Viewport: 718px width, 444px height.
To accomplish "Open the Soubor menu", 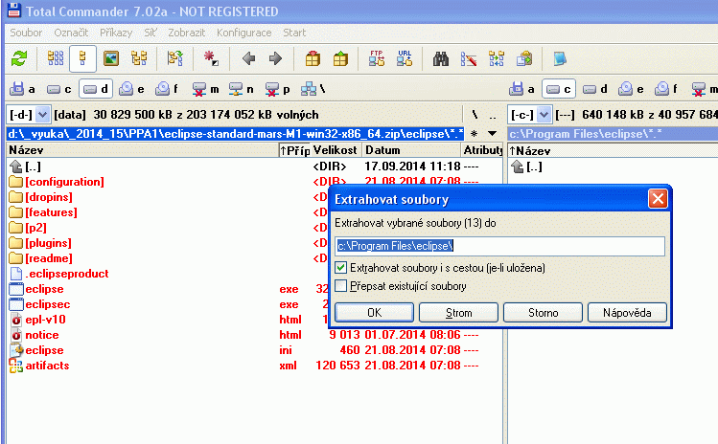I will pos(26,33).
